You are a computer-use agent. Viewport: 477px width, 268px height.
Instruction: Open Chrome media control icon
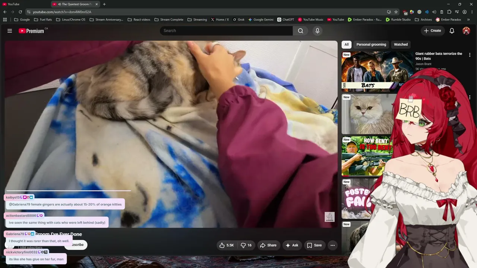(457, 12)
